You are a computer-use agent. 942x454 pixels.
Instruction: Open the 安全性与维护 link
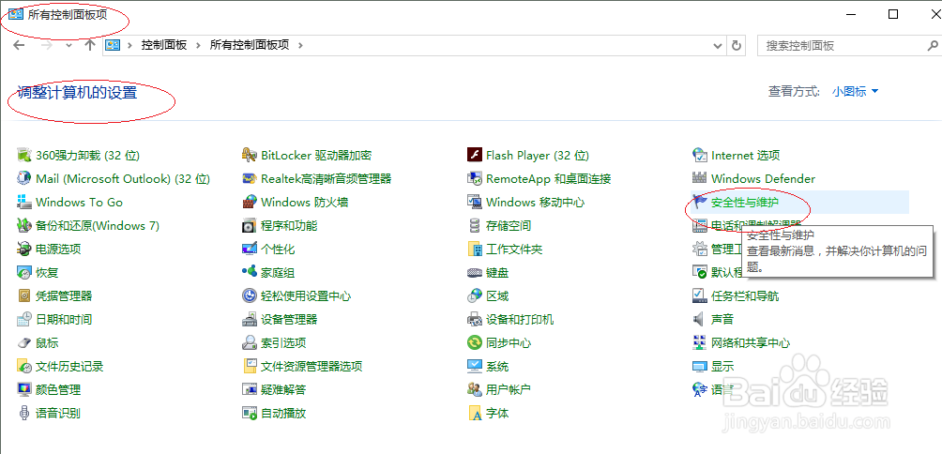pyautogui.click(x=745, y=203)
